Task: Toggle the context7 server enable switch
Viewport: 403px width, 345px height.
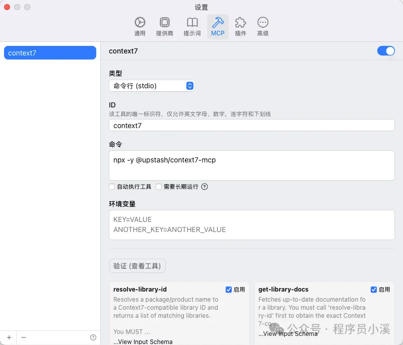Action: click(386, 51)
